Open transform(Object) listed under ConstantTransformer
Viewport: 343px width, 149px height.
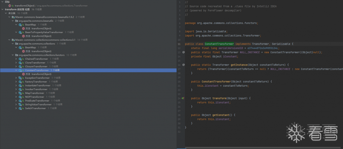click(42, 74)
